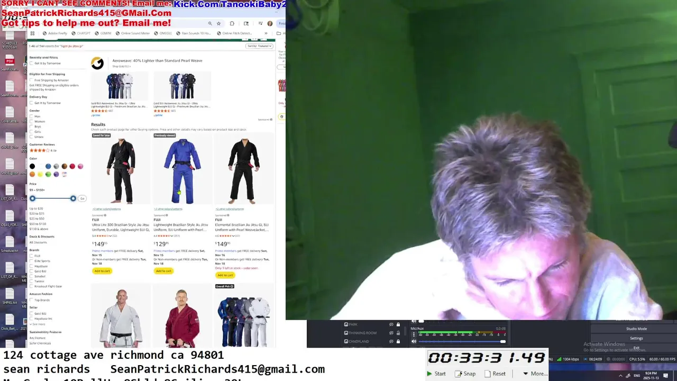The height and width of the screenshot is (381, 677).
Task: Check the Top Brands Amazon Fashion filter
Action: (x=31, y=300)
